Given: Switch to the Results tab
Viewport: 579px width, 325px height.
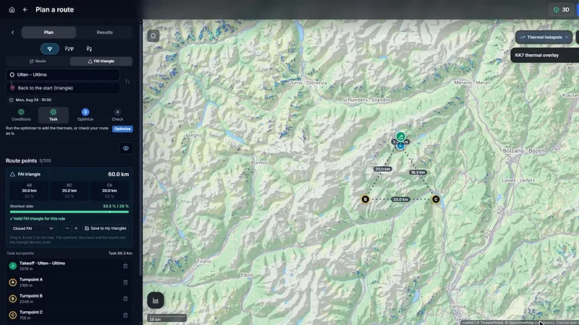Looking at the screenshot, I should [x=104, y=32].
